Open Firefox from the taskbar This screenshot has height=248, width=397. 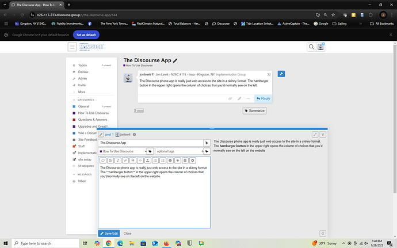click(166, 243)
